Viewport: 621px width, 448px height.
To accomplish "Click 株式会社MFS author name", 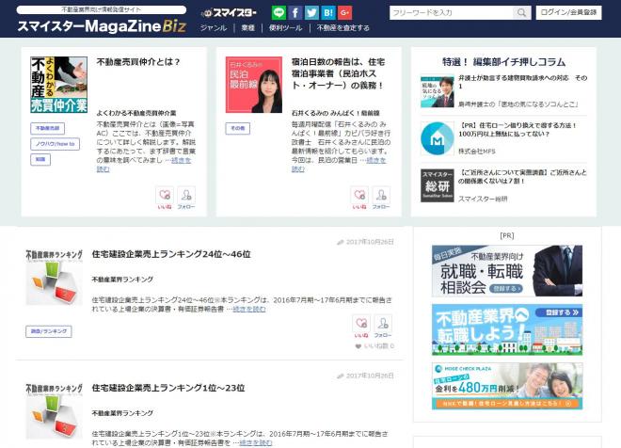I will [x=477, y=152].
